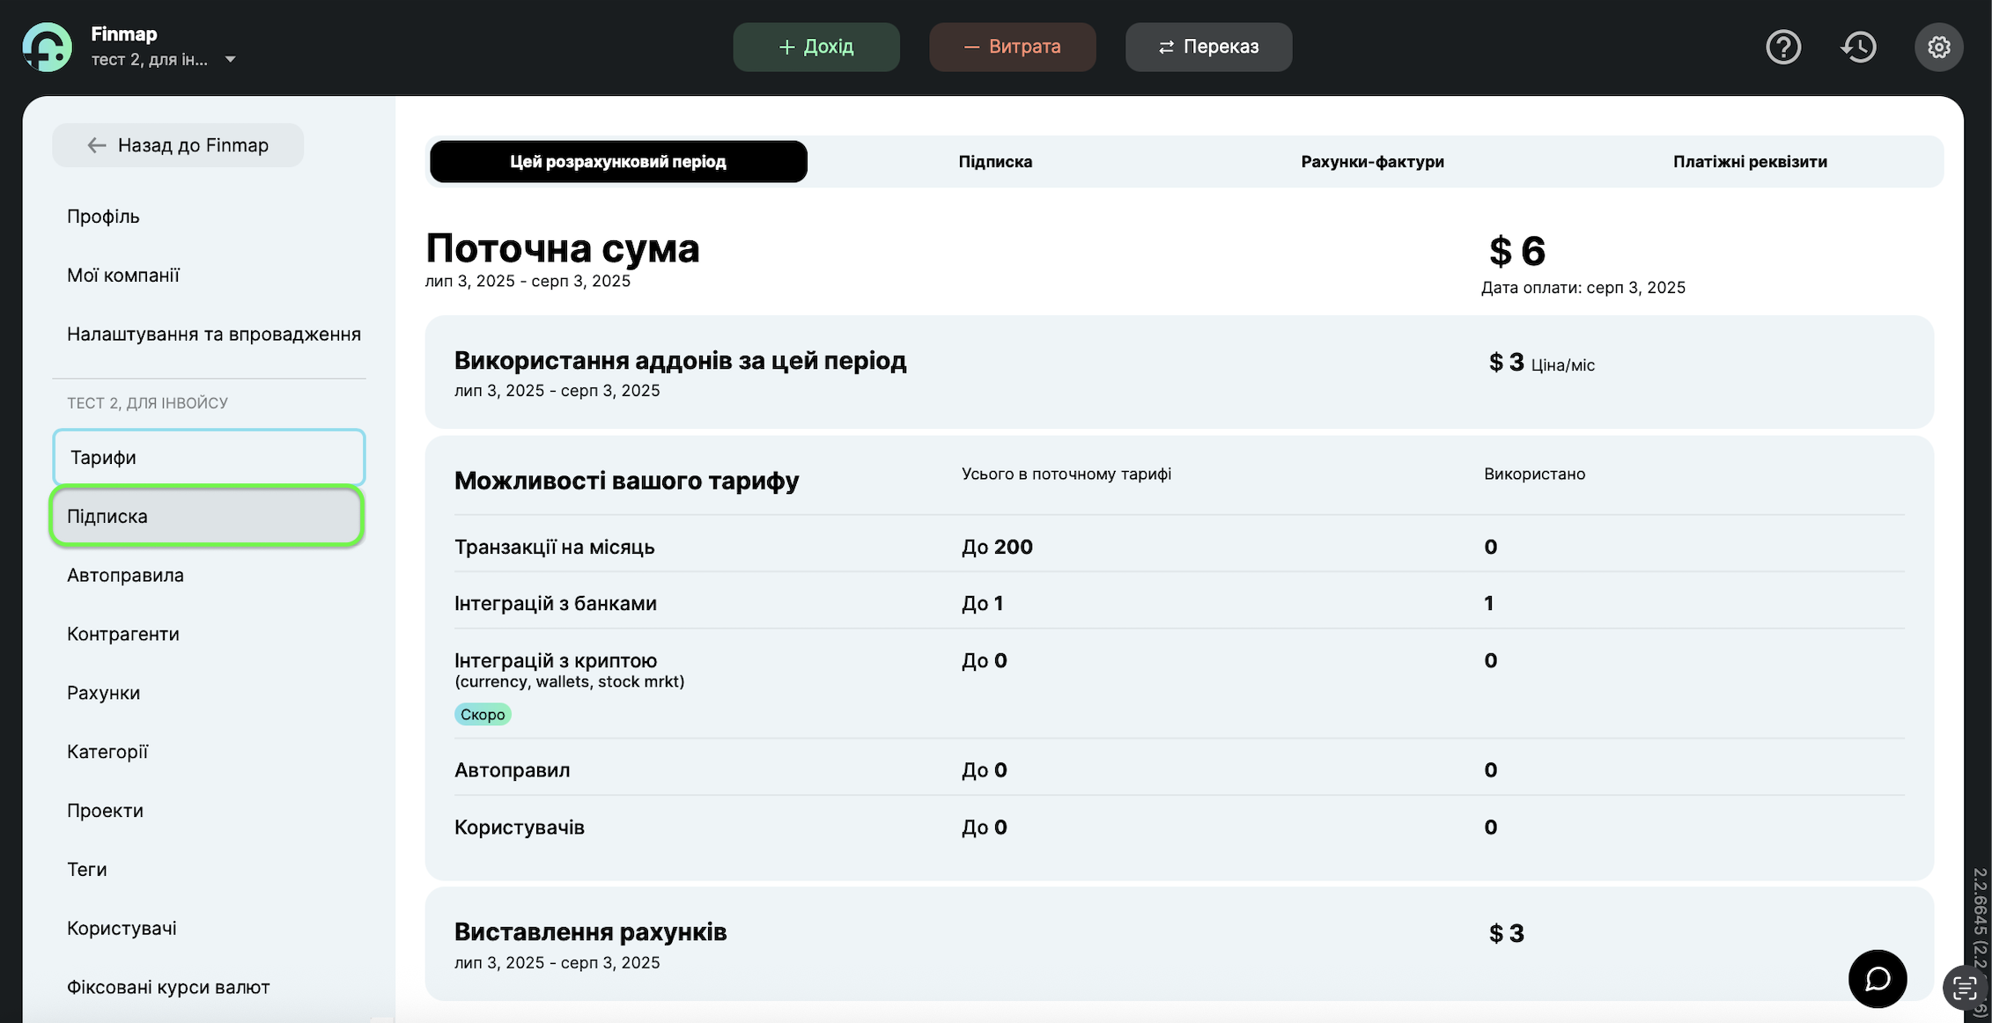
Task: Switch to the Підписка tab
Action: [x=995, y=162]
